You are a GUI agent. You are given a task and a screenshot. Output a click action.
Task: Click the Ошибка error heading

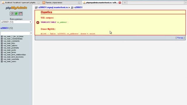pos(46,12)
